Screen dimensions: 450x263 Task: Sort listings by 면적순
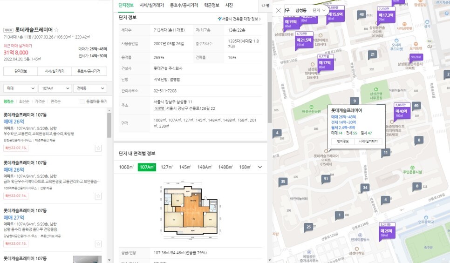[x=56, y=101]
